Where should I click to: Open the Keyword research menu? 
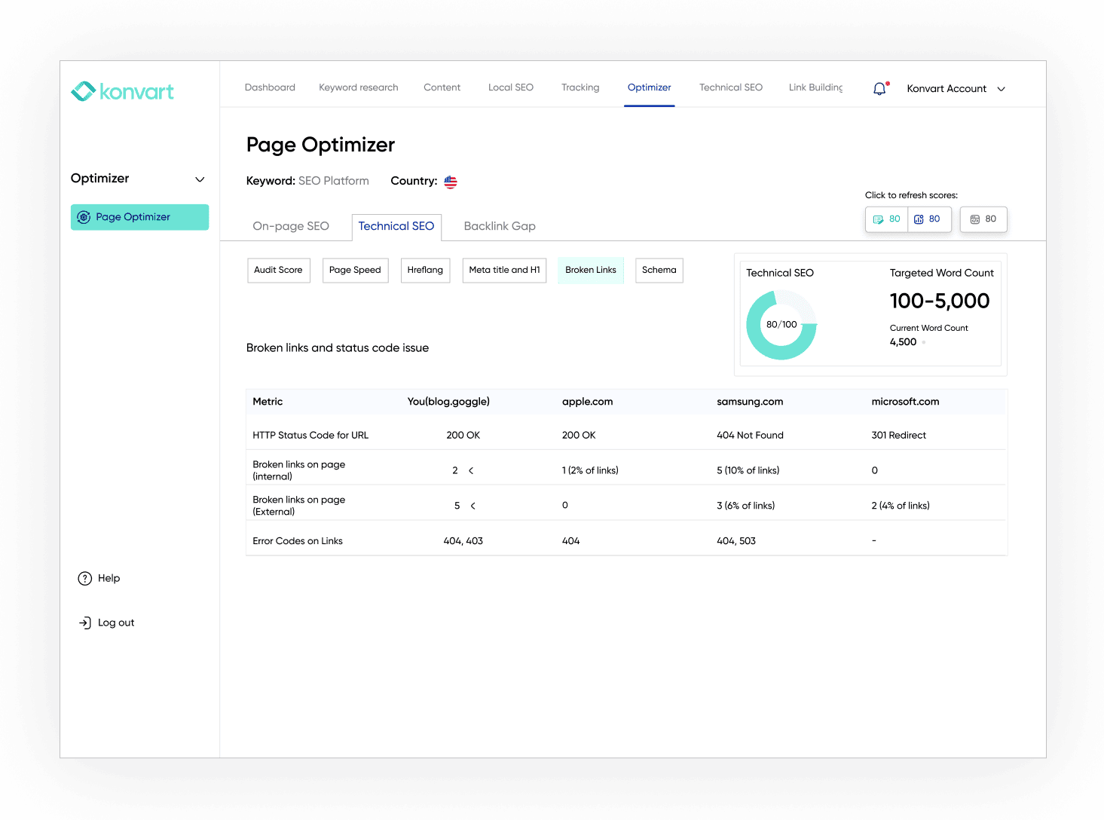point(358,87)
